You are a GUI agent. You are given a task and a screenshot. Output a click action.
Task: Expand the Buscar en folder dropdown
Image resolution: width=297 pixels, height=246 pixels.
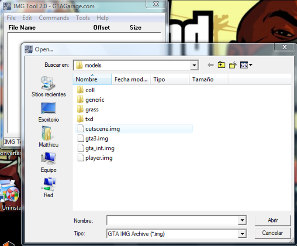click(194, 65)
